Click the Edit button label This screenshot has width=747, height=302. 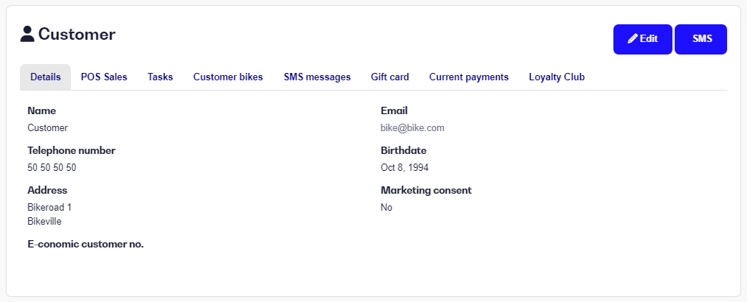tap(648, 39)
